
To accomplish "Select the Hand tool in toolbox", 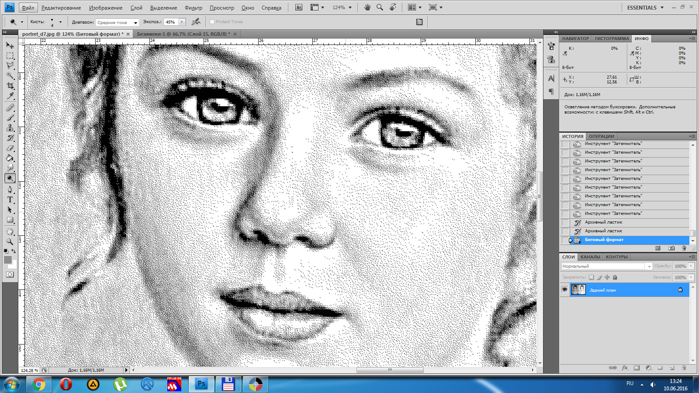I will coord(10,231).
